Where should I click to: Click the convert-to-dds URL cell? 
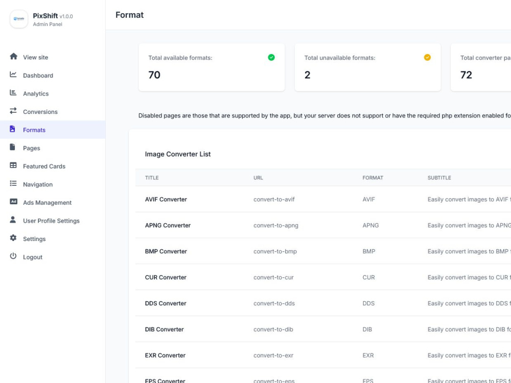click(274, 303)
